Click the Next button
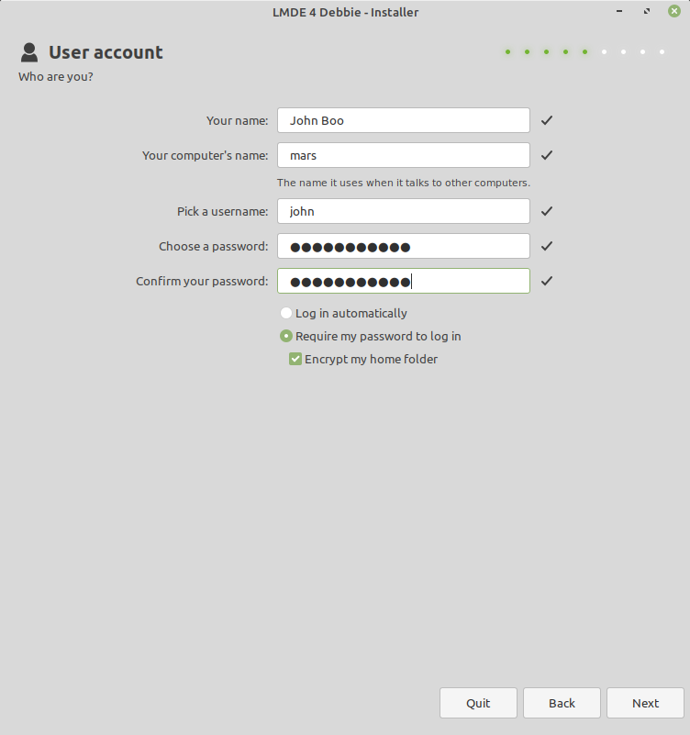690x735 pixels. pos(645,703)
